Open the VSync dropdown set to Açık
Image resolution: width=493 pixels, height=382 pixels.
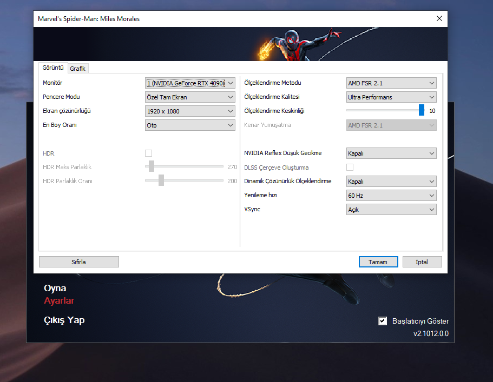391,209
